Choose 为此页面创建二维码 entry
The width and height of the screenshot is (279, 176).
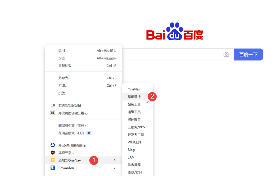coord(84,113)
